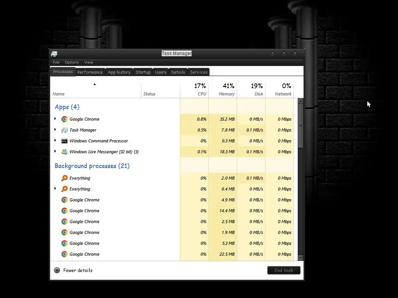
Task: Click the 22.5 MB memory value
Action: pyautogui.click(x=227, y=254)
